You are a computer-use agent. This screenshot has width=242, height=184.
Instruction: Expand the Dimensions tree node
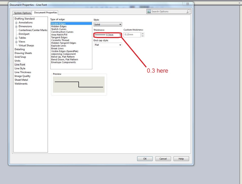pyautogui.click(x=16, y=26)
